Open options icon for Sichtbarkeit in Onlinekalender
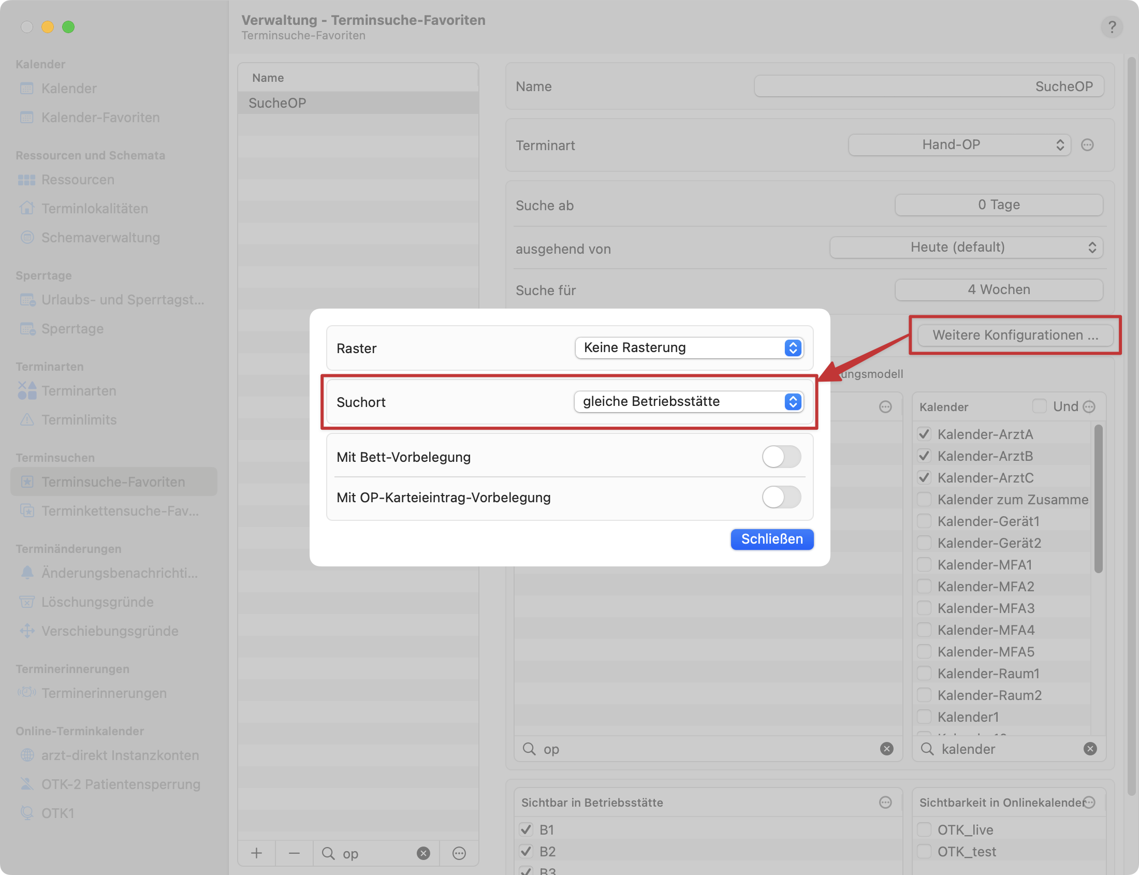 click(x=1089, y=802)
